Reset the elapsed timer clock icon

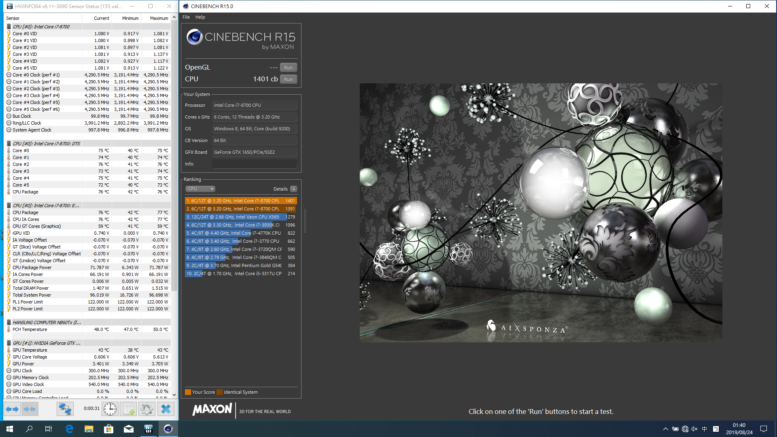click(110, 409)
